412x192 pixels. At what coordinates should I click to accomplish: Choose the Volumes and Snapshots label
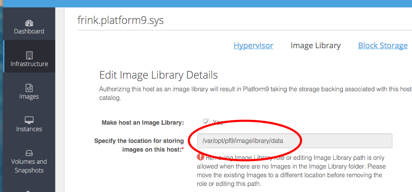click(29, 166)
